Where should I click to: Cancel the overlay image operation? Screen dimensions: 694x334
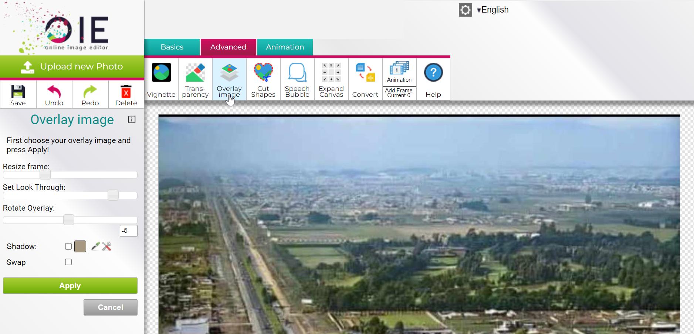pyautogui.click(x=111, y=307)
